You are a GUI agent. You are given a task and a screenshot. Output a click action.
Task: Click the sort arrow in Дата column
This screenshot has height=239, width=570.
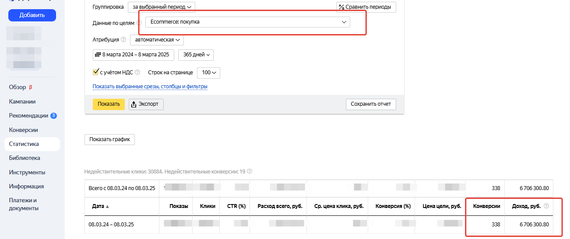[107, 206]
